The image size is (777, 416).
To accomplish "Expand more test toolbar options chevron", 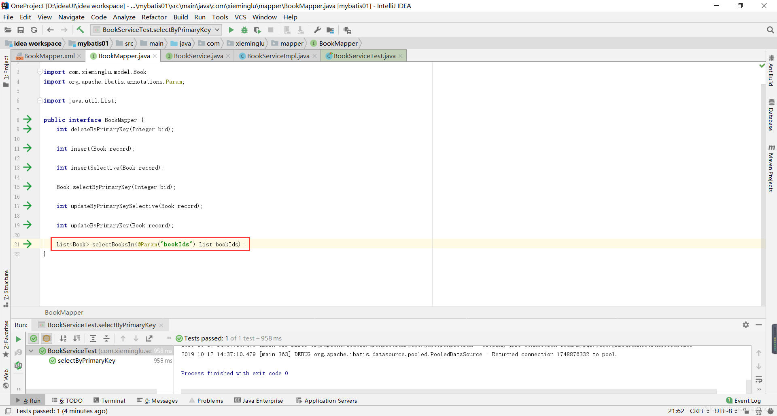I will pyautogui.click(x=169, y=338).
